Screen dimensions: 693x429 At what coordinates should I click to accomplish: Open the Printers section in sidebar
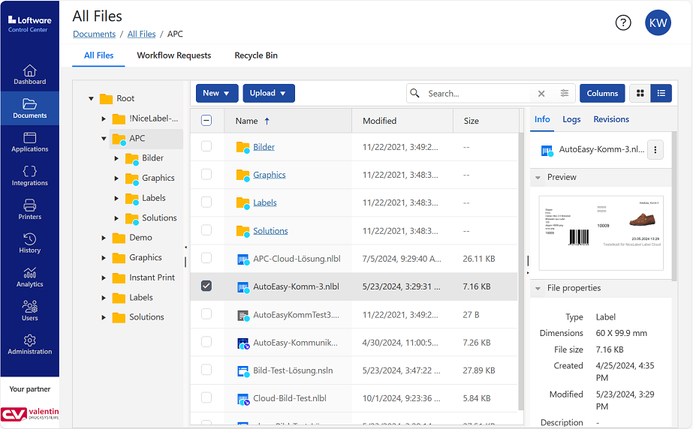coord(29,209)
